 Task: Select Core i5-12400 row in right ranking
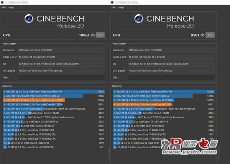tap(164, 113)
